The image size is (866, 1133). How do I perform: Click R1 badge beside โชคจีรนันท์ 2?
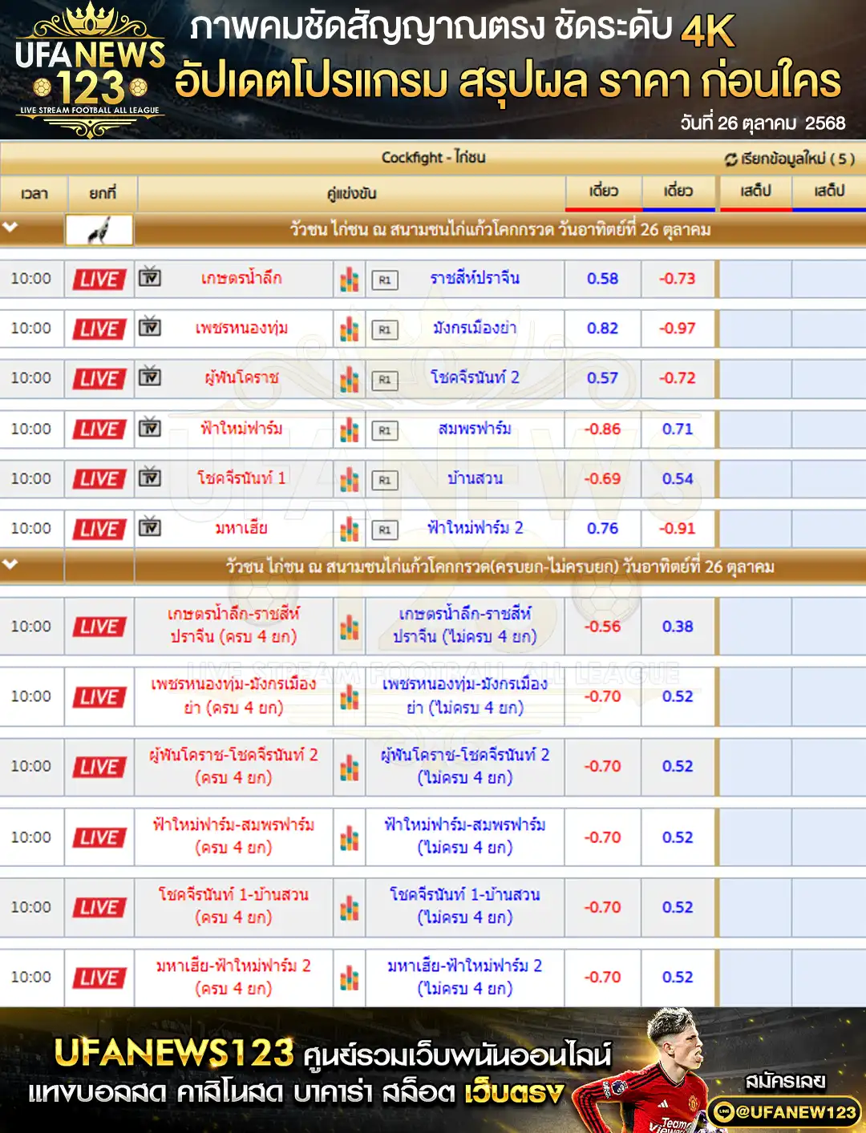385,379
